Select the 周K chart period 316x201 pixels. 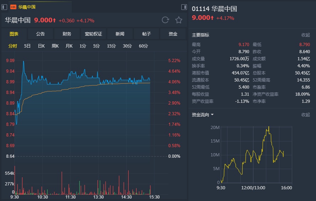[x=55, y=46]
